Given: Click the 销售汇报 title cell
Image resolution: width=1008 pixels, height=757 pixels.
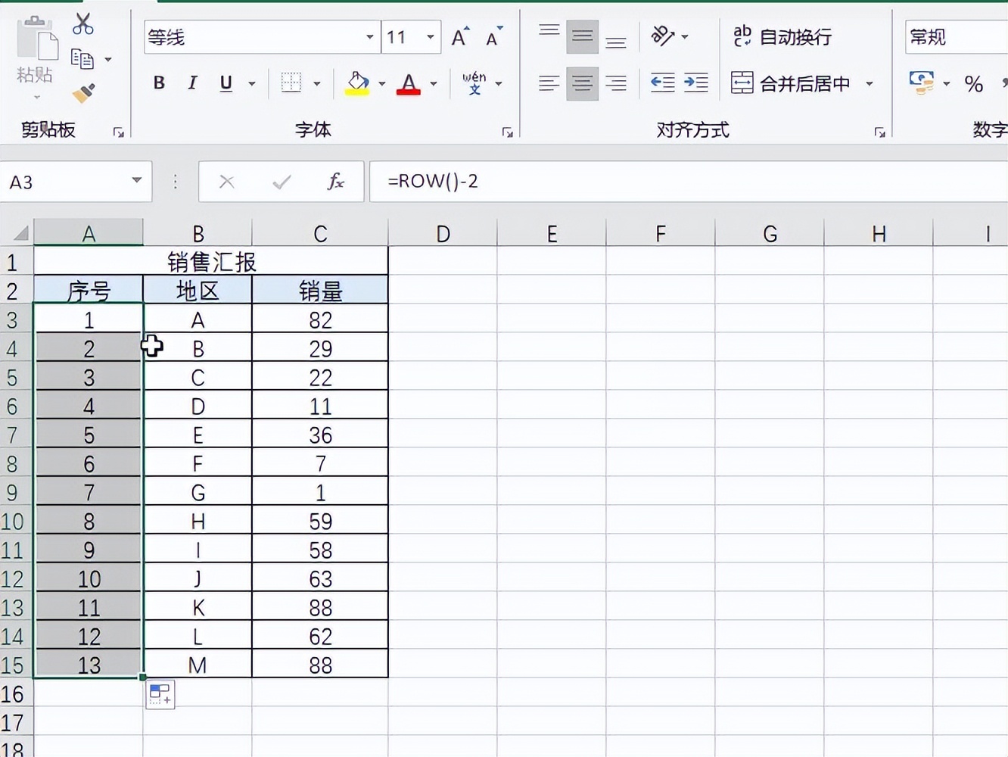Looking at the screenshot, I should pos(211,262).
